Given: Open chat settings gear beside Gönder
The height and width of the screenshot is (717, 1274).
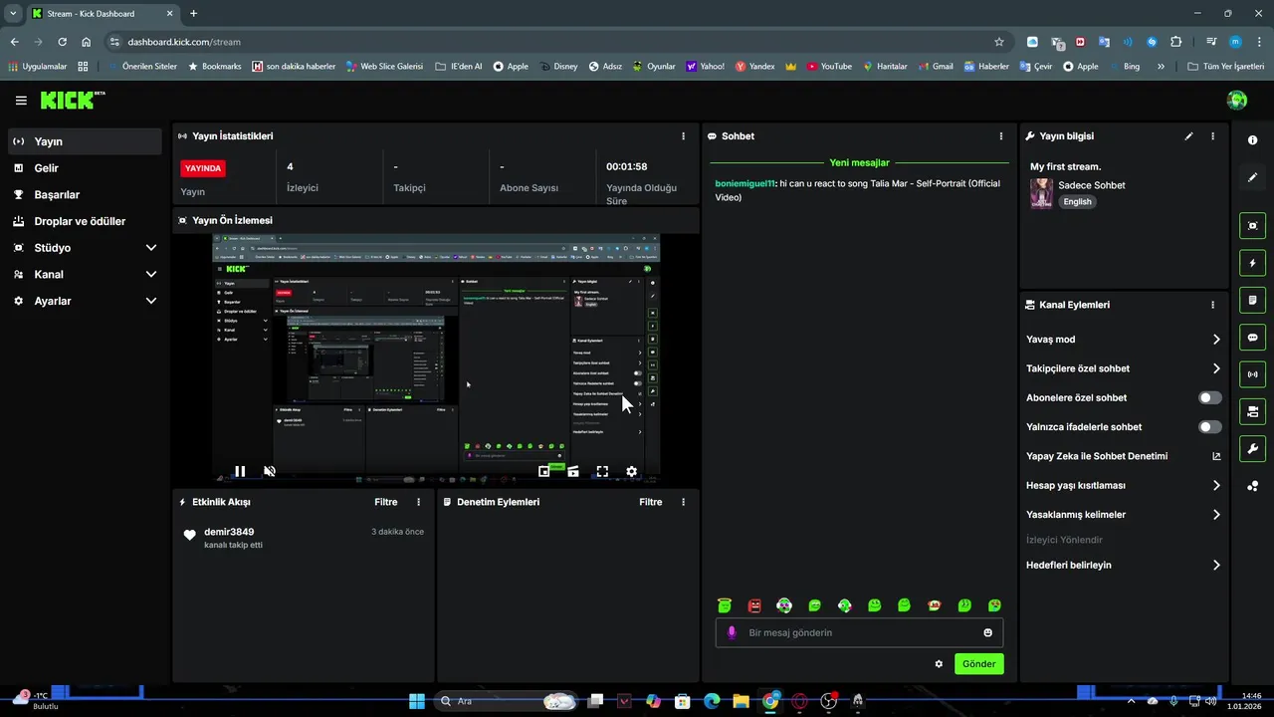Looking at the screenshot, I should click(939, 664).
